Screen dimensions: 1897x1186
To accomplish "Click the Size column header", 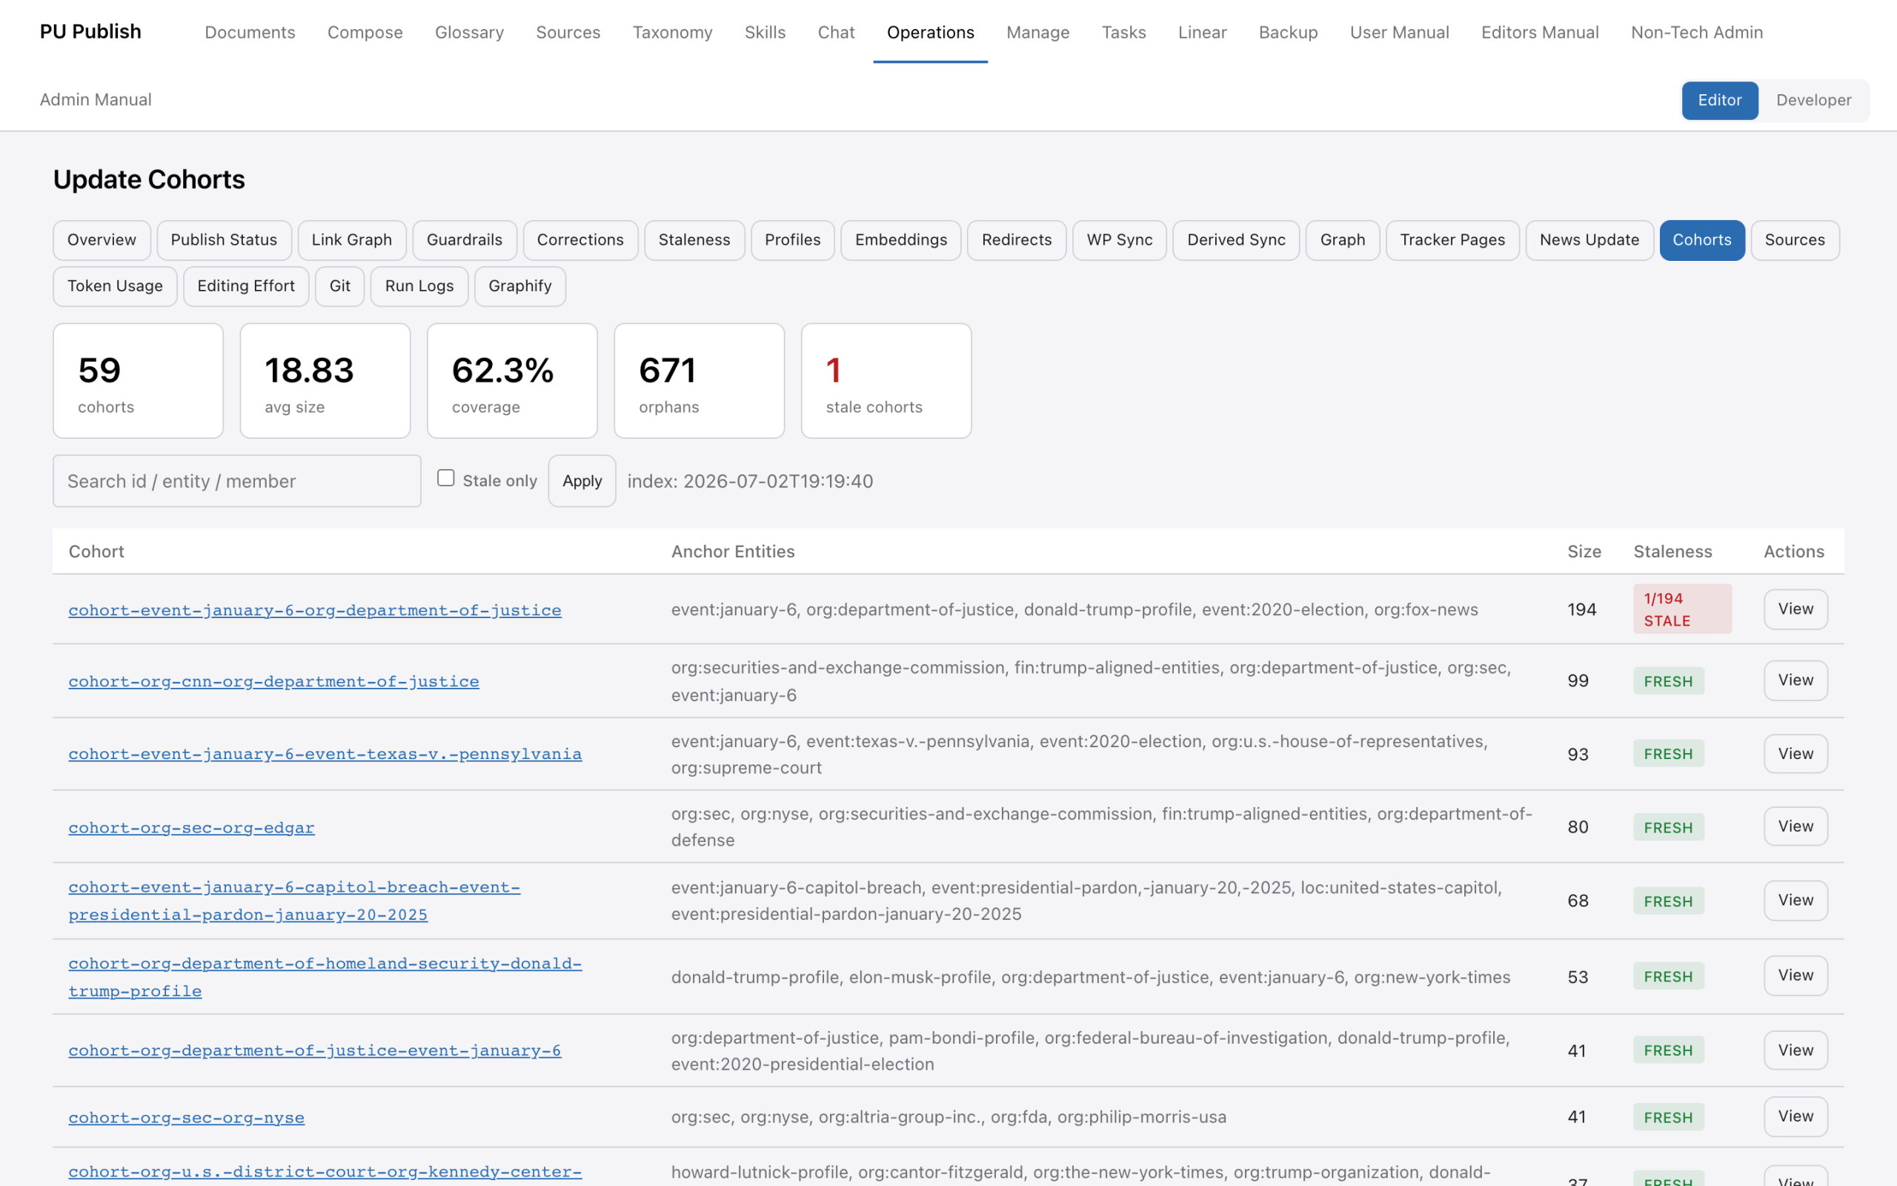I will coord(1584,551).
